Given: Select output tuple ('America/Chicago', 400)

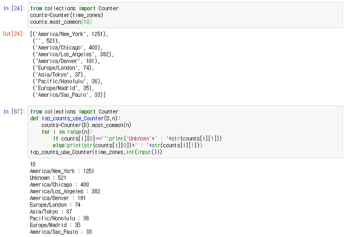Looking at the screenshot, I should pyautogui.click(x=68, y=48).
